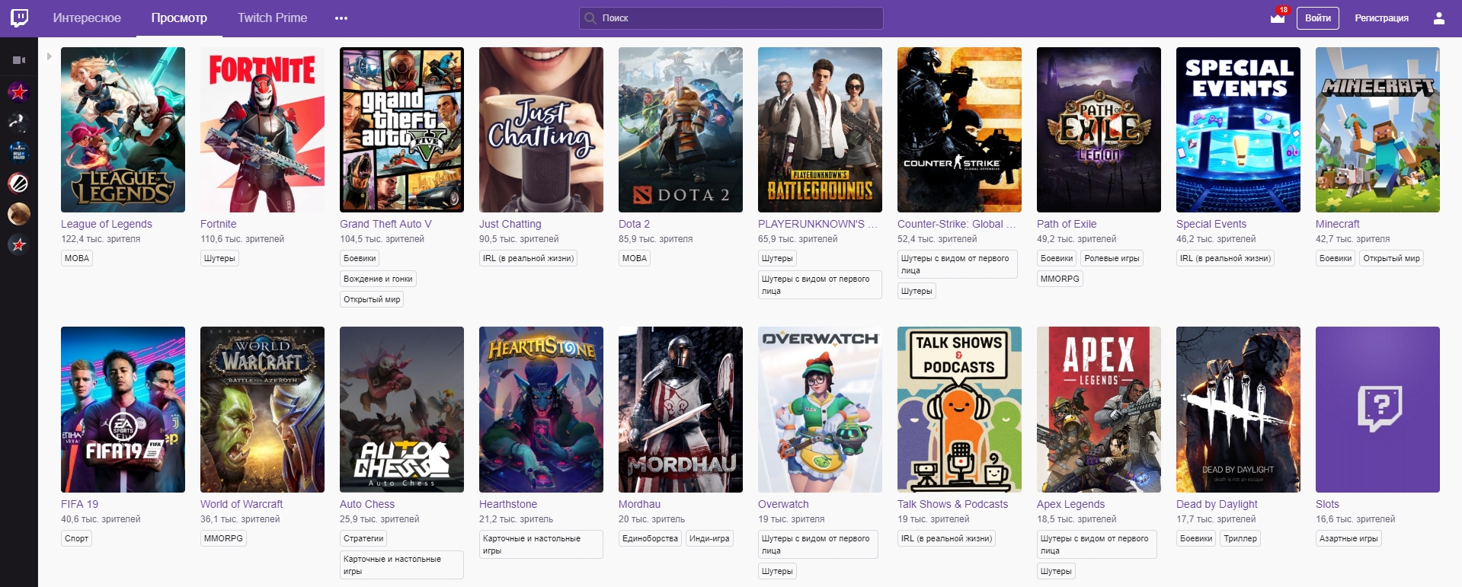Open the black-and-white person channel avatar
This screenshot has height=587, width=1462.
19,122
